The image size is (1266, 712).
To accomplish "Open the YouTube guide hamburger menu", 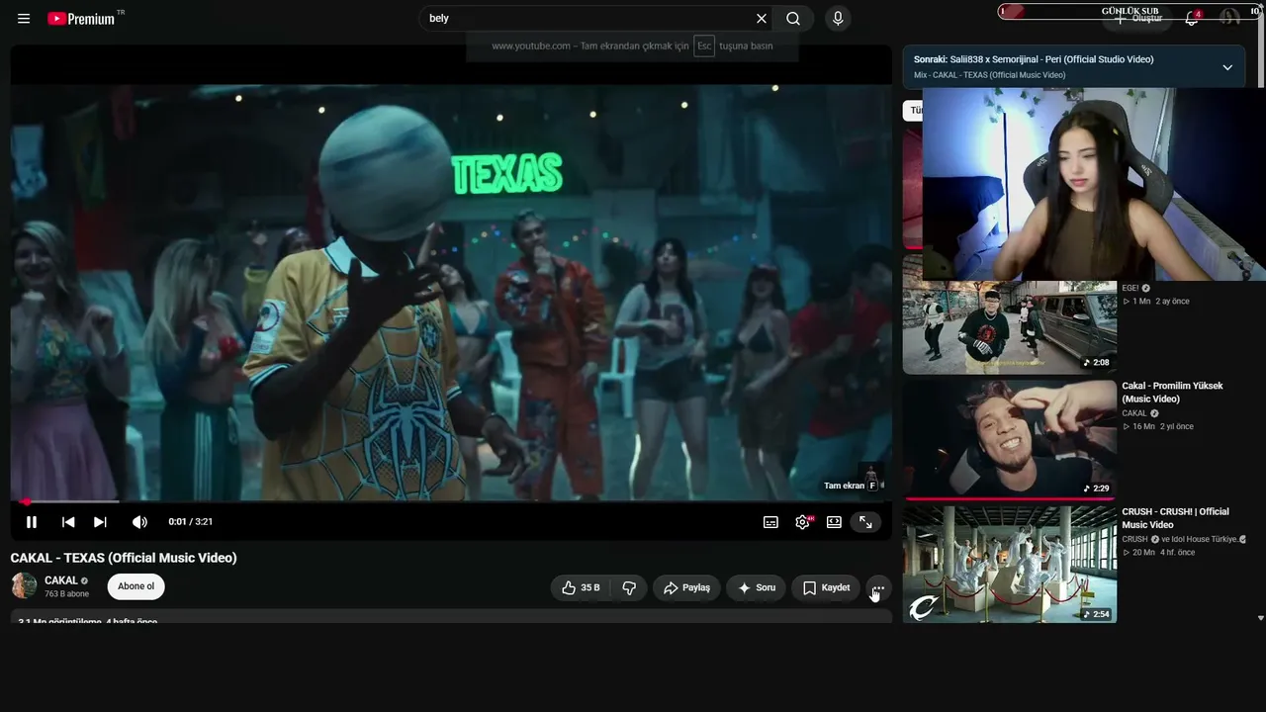I will [x=24, y=19].
